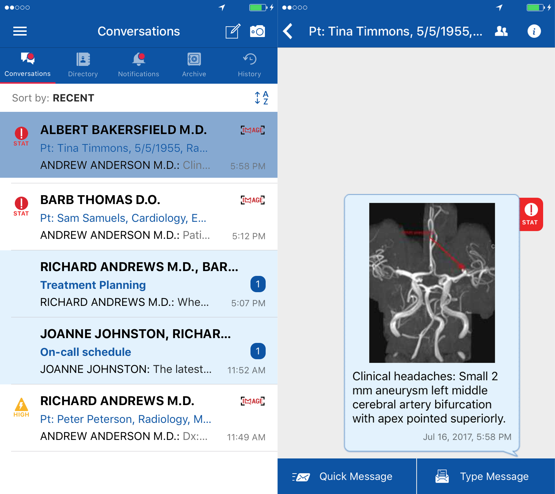Click STAT icon on Albert Bakersfield row
Viewport: 555px width, 494px height.
[x=21, y=136]
